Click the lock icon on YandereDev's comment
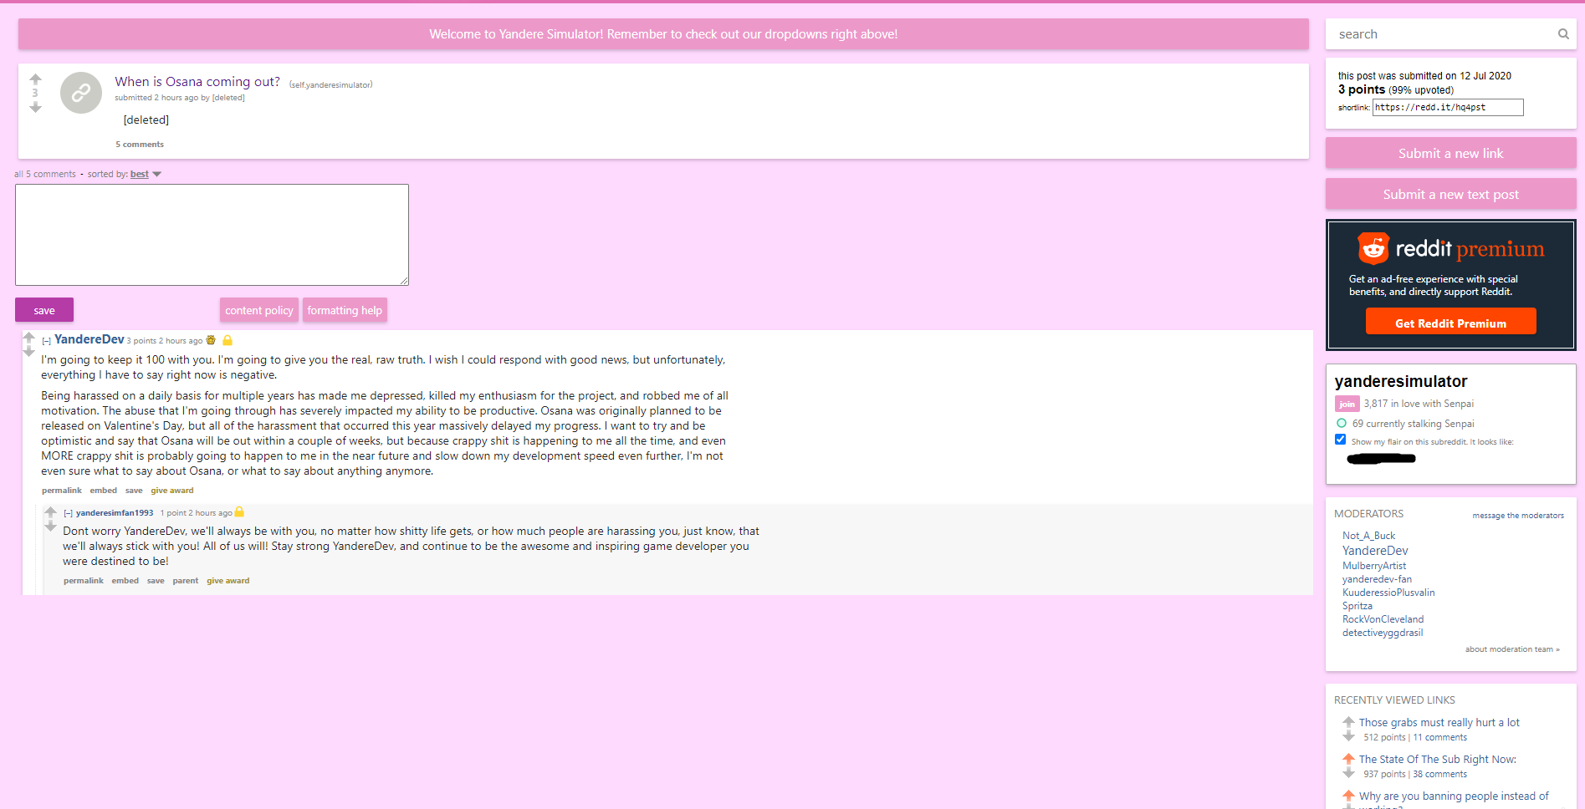This screenshot has width=1585, height=809. (228, 340)
